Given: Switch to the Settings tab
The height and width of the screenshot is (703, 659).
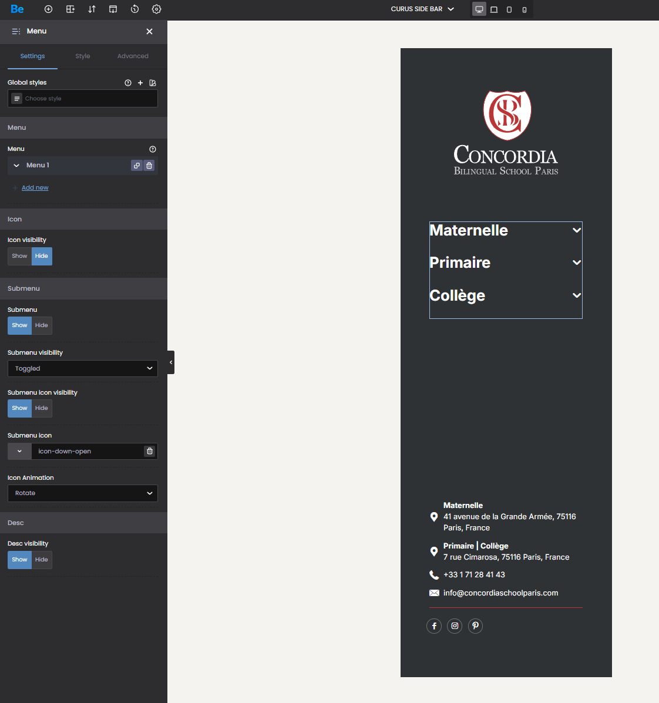Looking at the screenshot, I should pyautogui.click(x=32, y=56).
